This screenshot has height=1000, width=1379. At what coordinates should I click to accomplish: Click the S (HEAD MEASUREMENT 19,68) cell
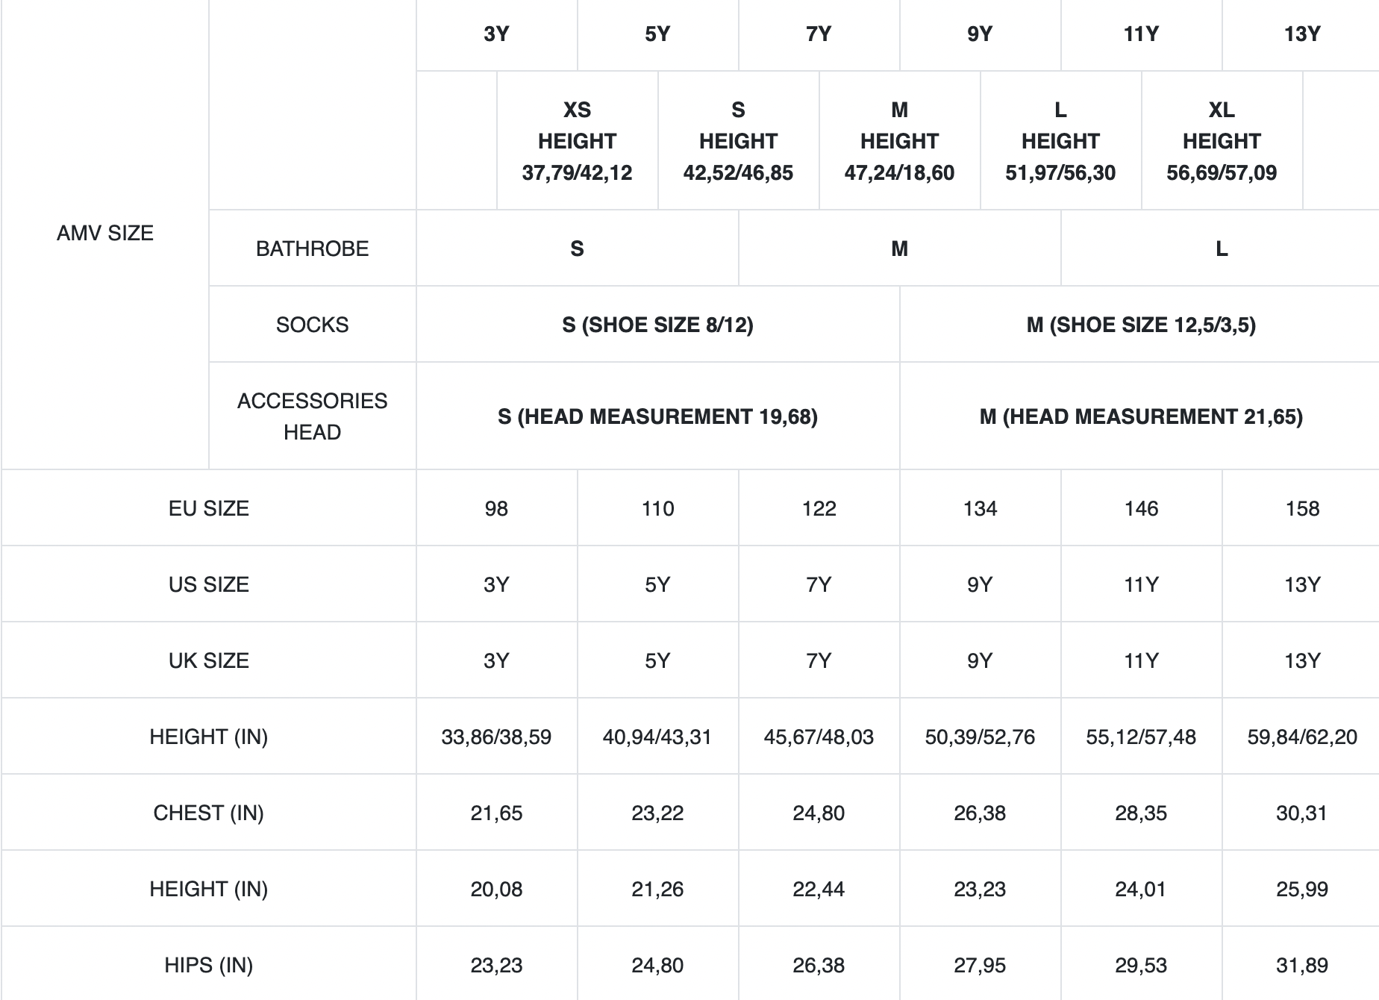pos(657,416)
